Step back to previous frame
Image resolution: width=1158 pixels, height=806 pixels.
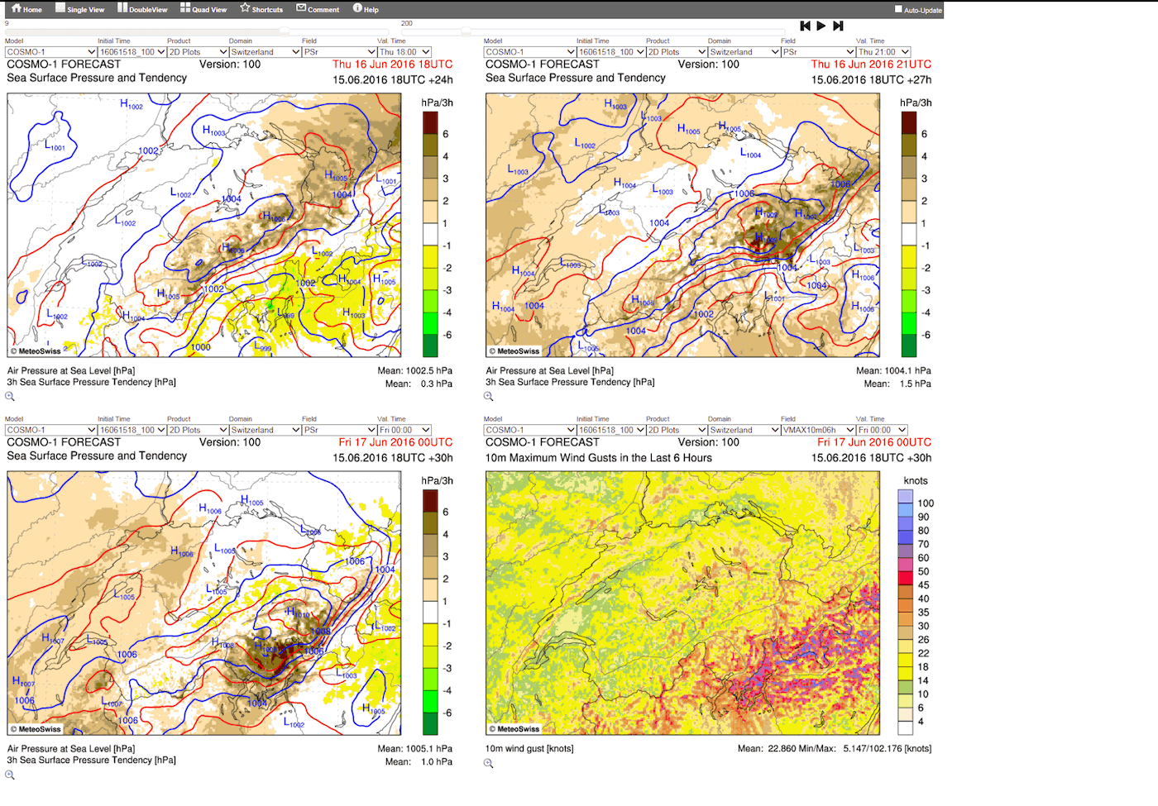(805, 26)
